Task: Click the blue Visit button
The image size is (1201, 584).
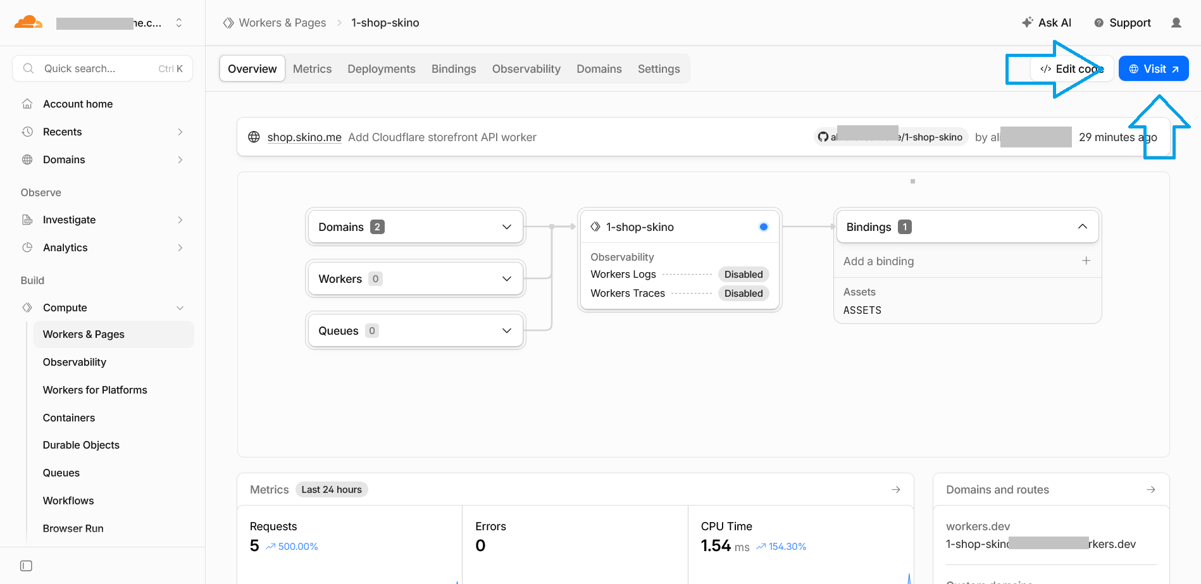Action: (x=1154, y=68)
